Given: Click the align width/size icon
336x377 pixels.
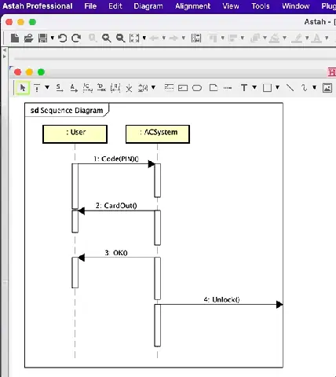Looking at the screenshot, I should [196, 38].
